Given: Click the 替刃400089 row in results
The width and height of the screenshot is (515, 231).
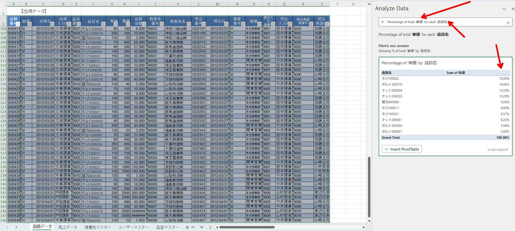Looking at the screenshot, I should coord(445,102).
